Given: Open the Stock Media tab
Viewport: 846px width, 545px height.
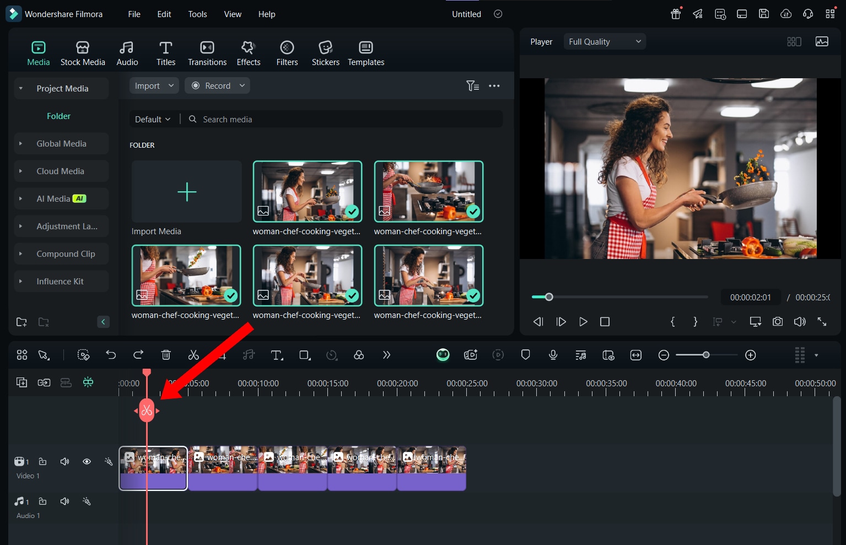Looking at the screenshot, I should pos(83,53).
